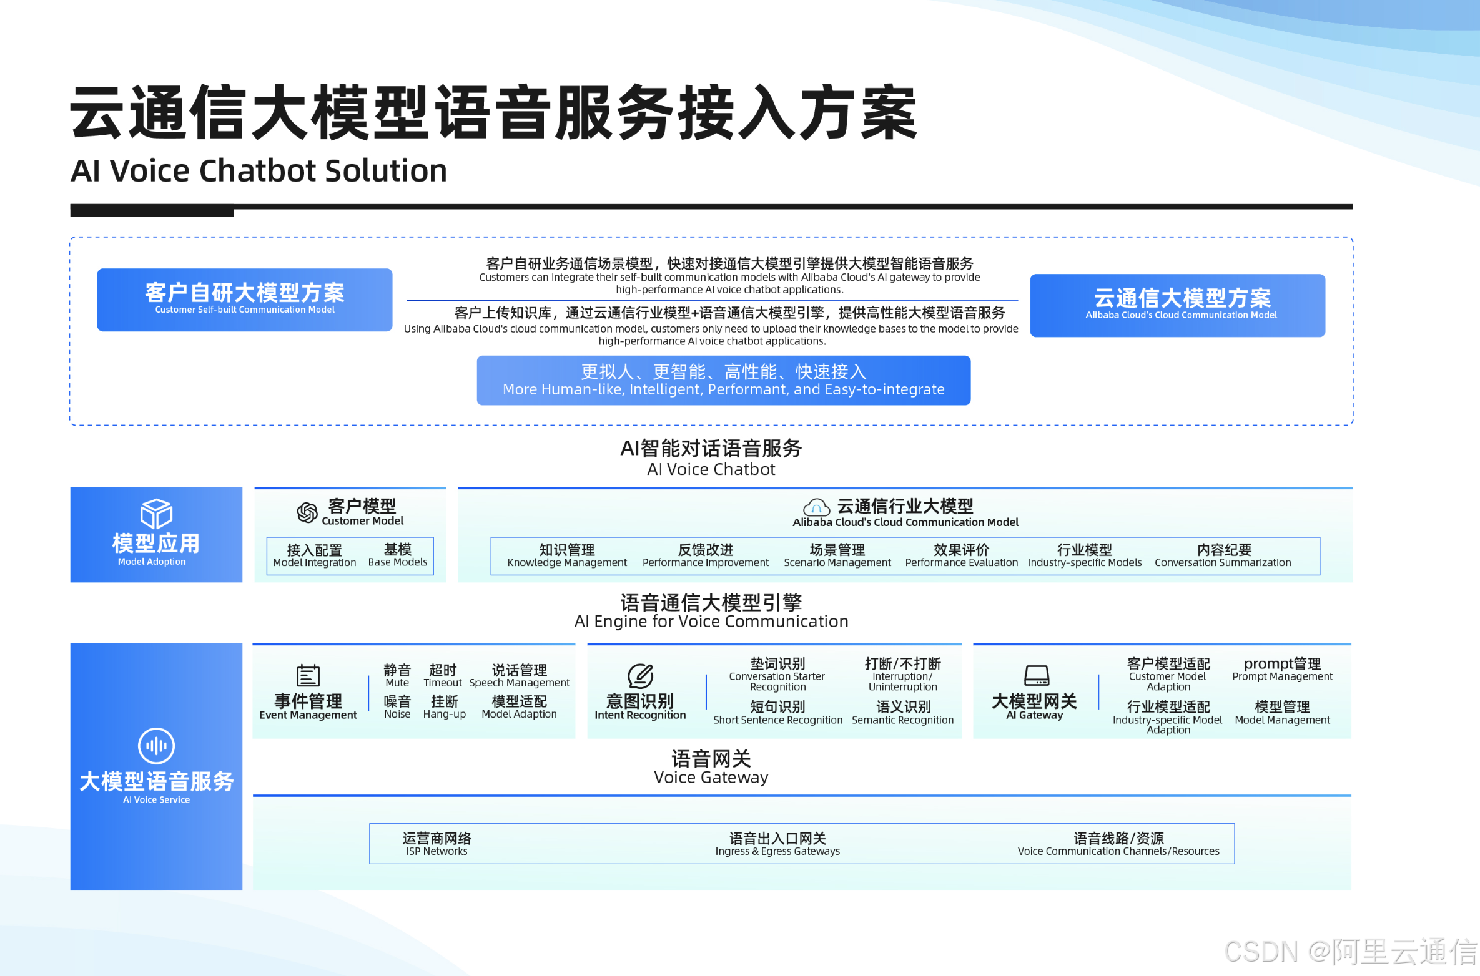Click Alibaba Cloud's Cloud Communication Model button
The height and width of the screenshot is (976, 1480).
tap(1177, 305)
